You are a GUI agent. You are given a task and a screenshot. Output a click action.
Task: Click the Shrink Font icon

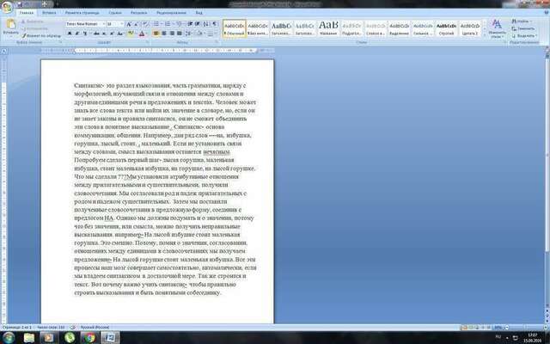[x=137, y=24]
